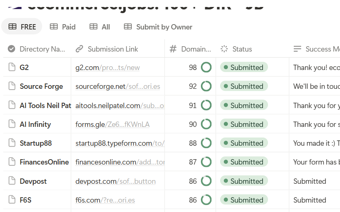
Task: Open the g2.com submission link
Action: point(108,68)
